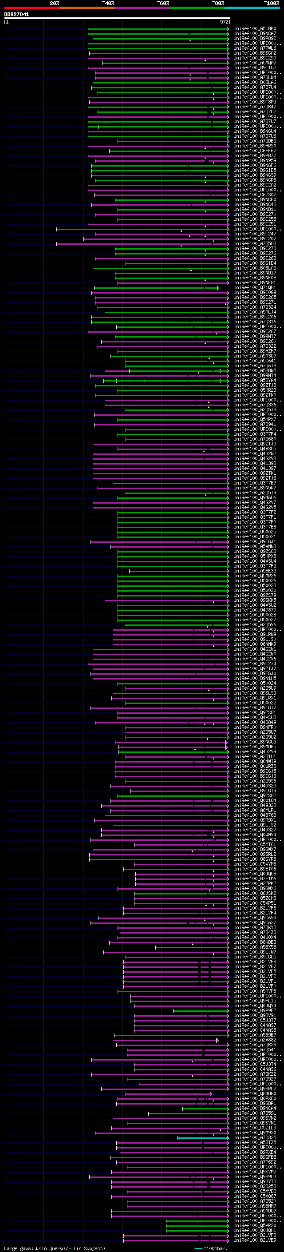Click the UniRef100_B9HRS0 label
This screenshot has height=1252, width=284.
[255, 146]
